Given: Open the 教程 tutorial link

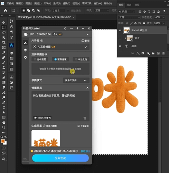Looking at the screenshot, I should click(x=85, y=41).
